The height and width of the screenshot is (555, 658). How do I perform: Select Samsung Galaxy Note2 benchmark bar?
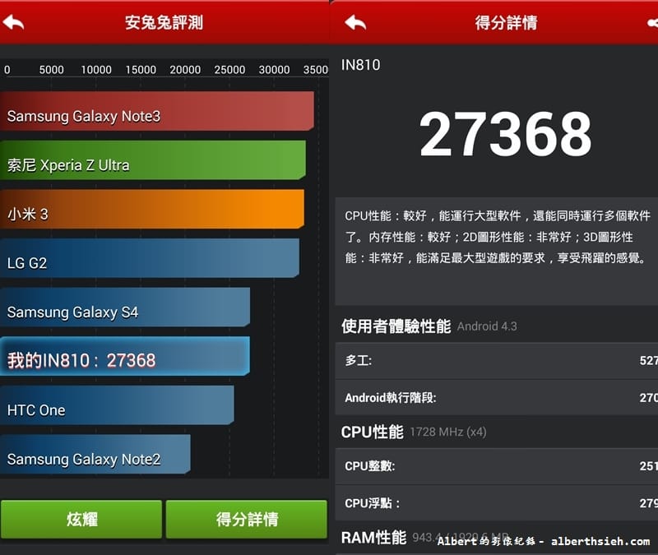[95, 455]
